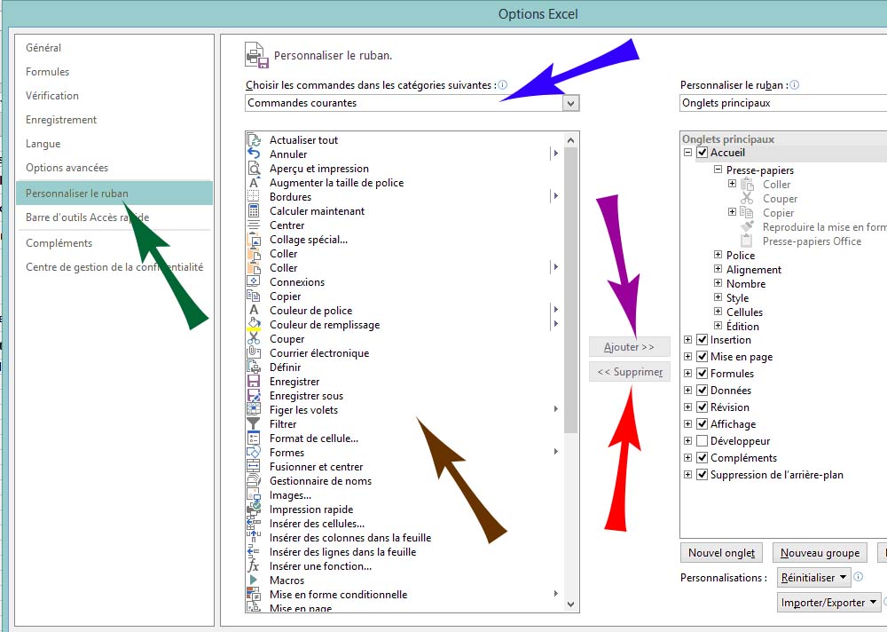Image resolution: width=887 pixels, height=632 pixels.
Task: Click the Ajouter >> button
Action: pos(629,347)
